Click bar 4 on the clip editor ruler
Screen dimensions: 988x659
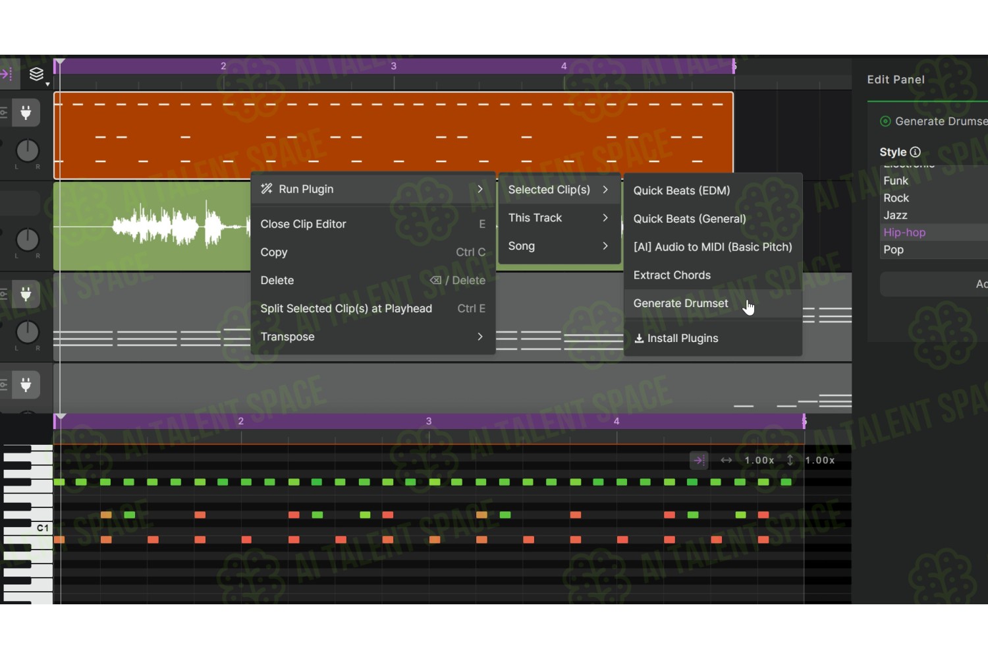pyautogui.click(x=617, y=421)
